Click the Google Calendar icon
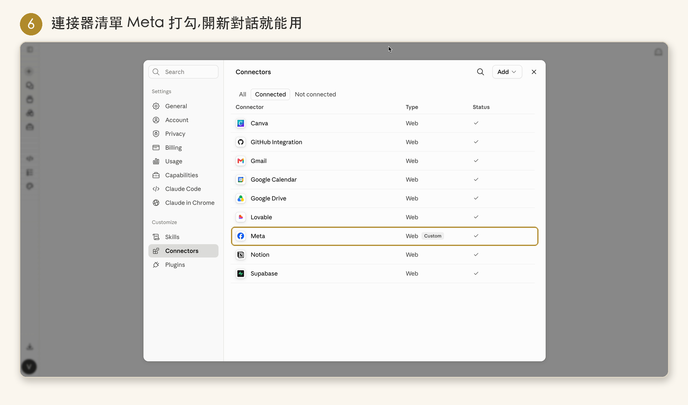688x405 pixels. 241,179
